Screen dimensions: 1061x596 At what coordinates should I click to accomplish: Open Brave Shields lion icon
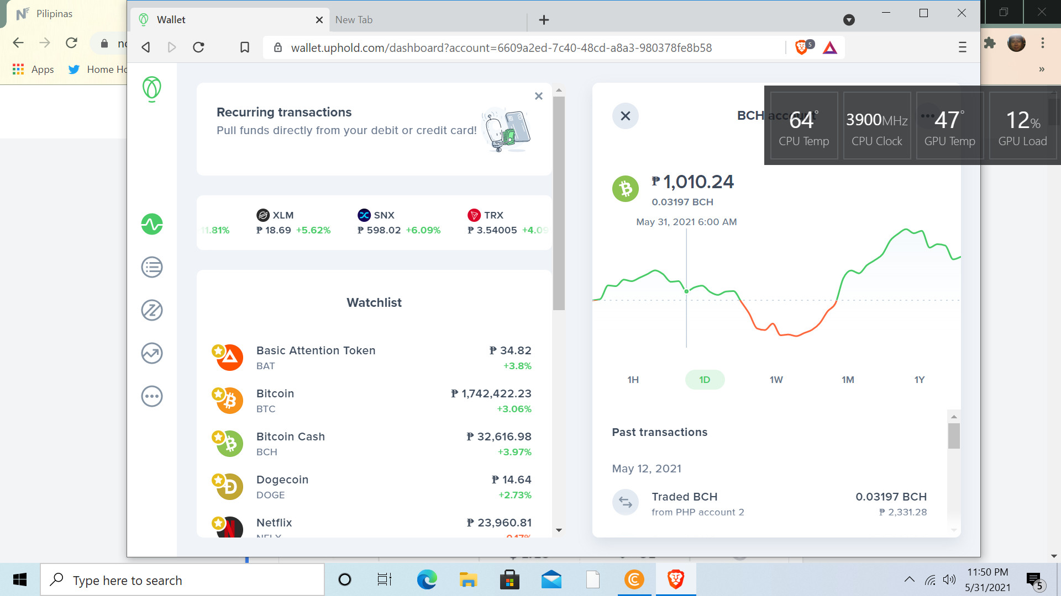[x=802, y=47]
